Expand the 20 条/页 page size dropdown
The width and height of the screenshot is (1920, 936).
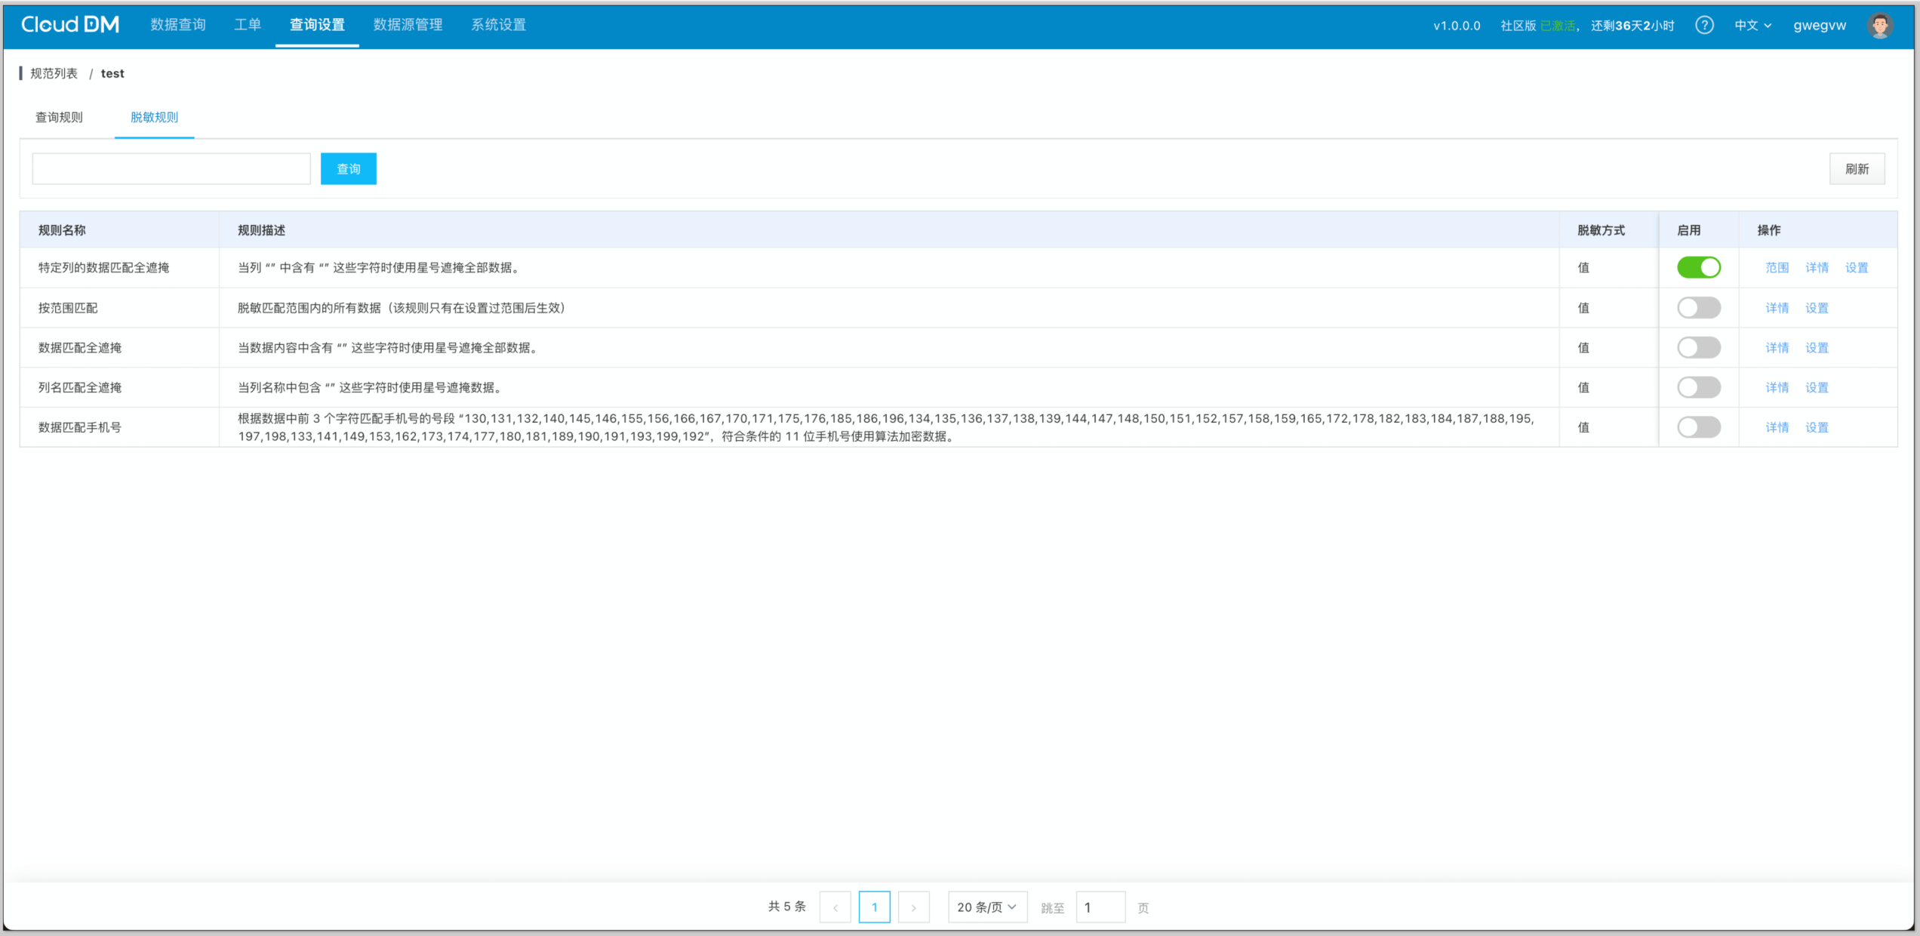click(x=986, y=907)
